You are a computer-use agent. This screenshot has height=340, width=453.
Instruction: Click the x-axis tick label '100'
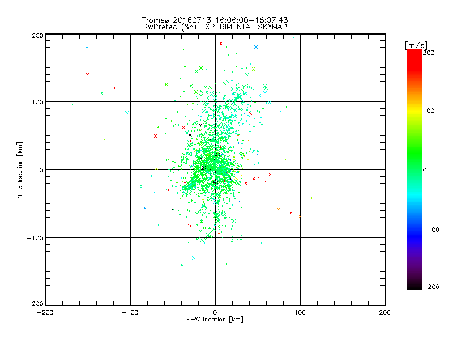coord(300,312)
